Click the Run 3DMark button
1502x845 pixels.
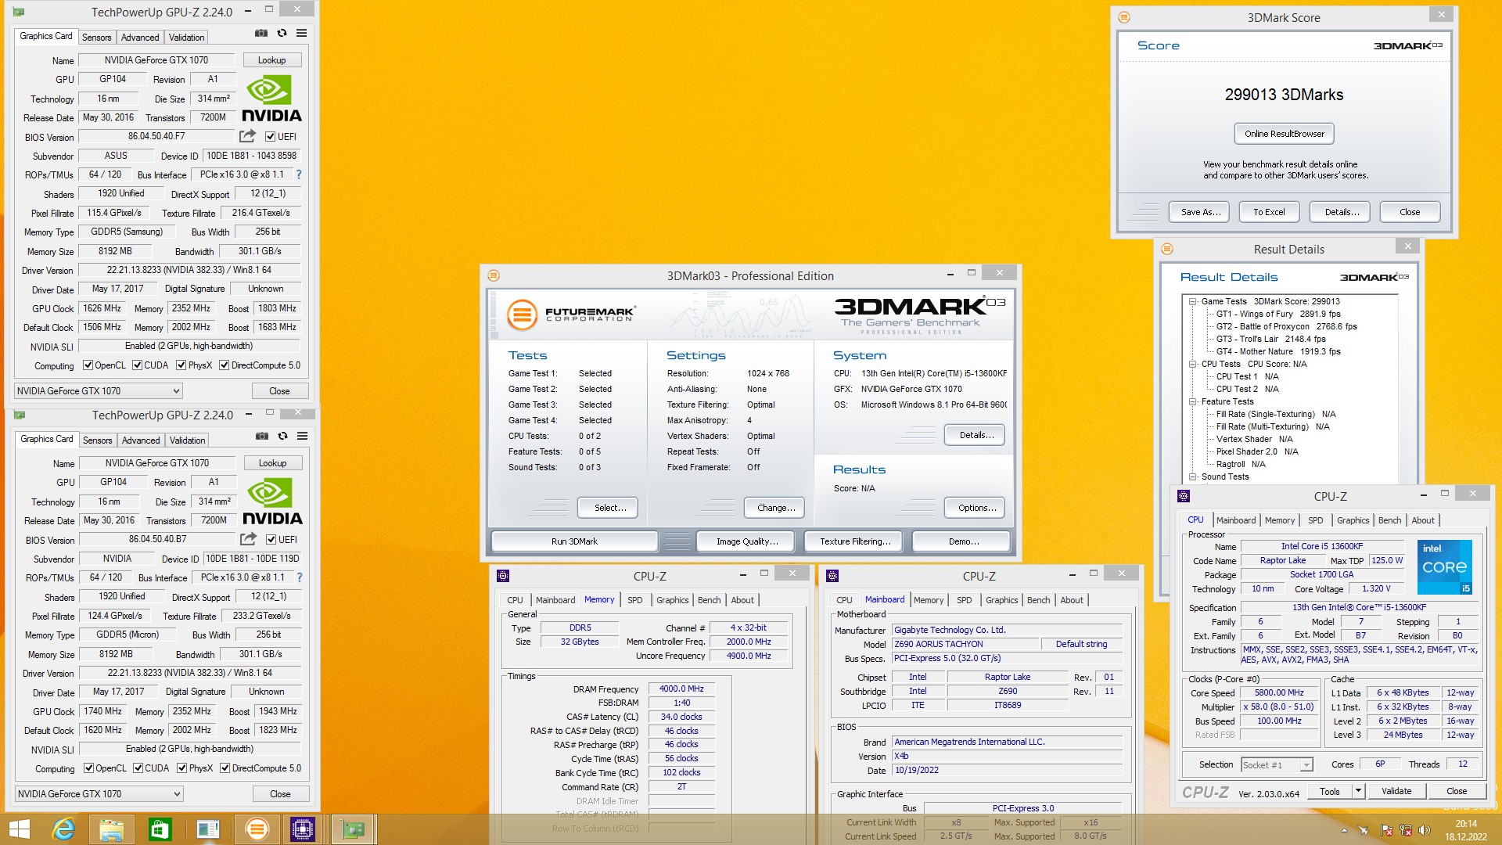(574, 541)
